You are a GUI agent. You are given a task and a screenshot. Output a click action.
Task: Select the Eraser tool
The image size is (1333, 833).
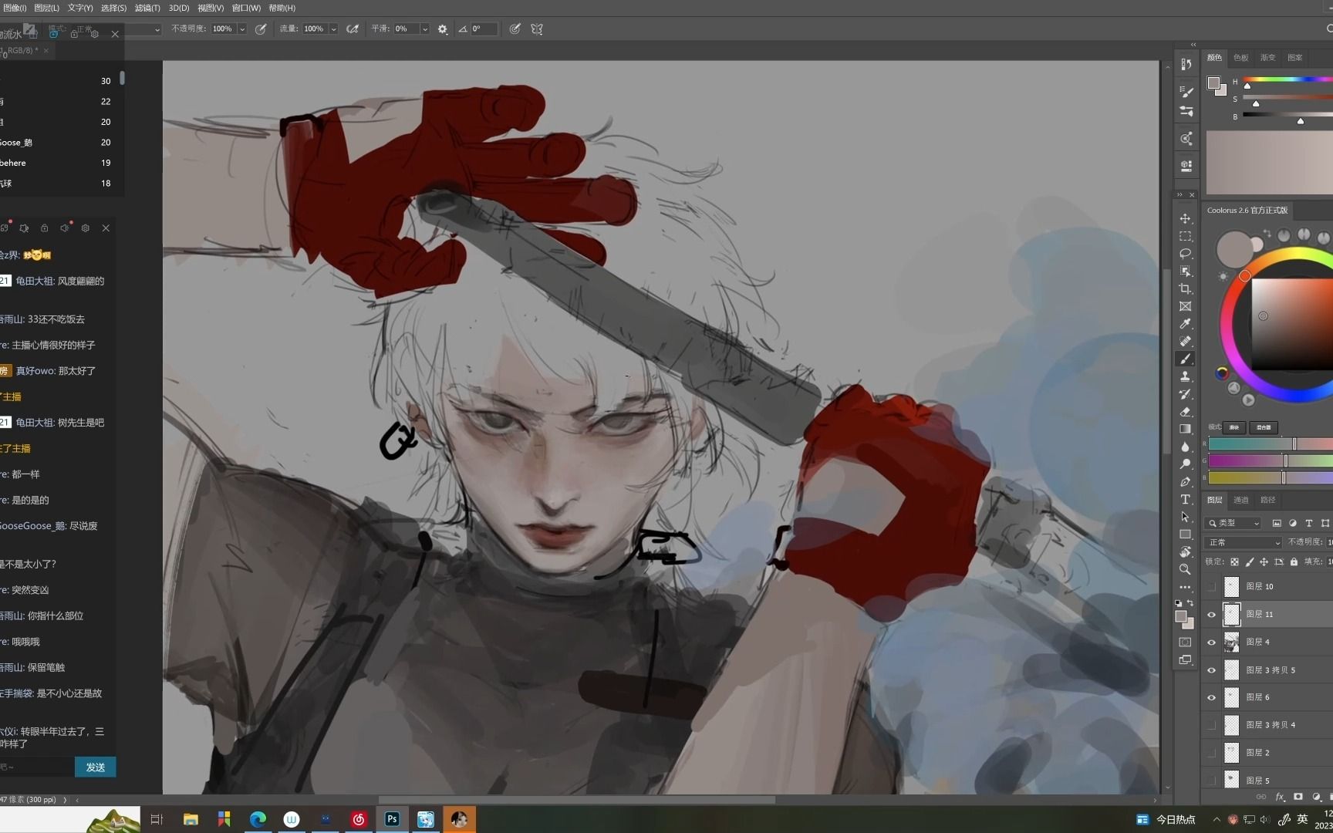(x=1186, y=412)
